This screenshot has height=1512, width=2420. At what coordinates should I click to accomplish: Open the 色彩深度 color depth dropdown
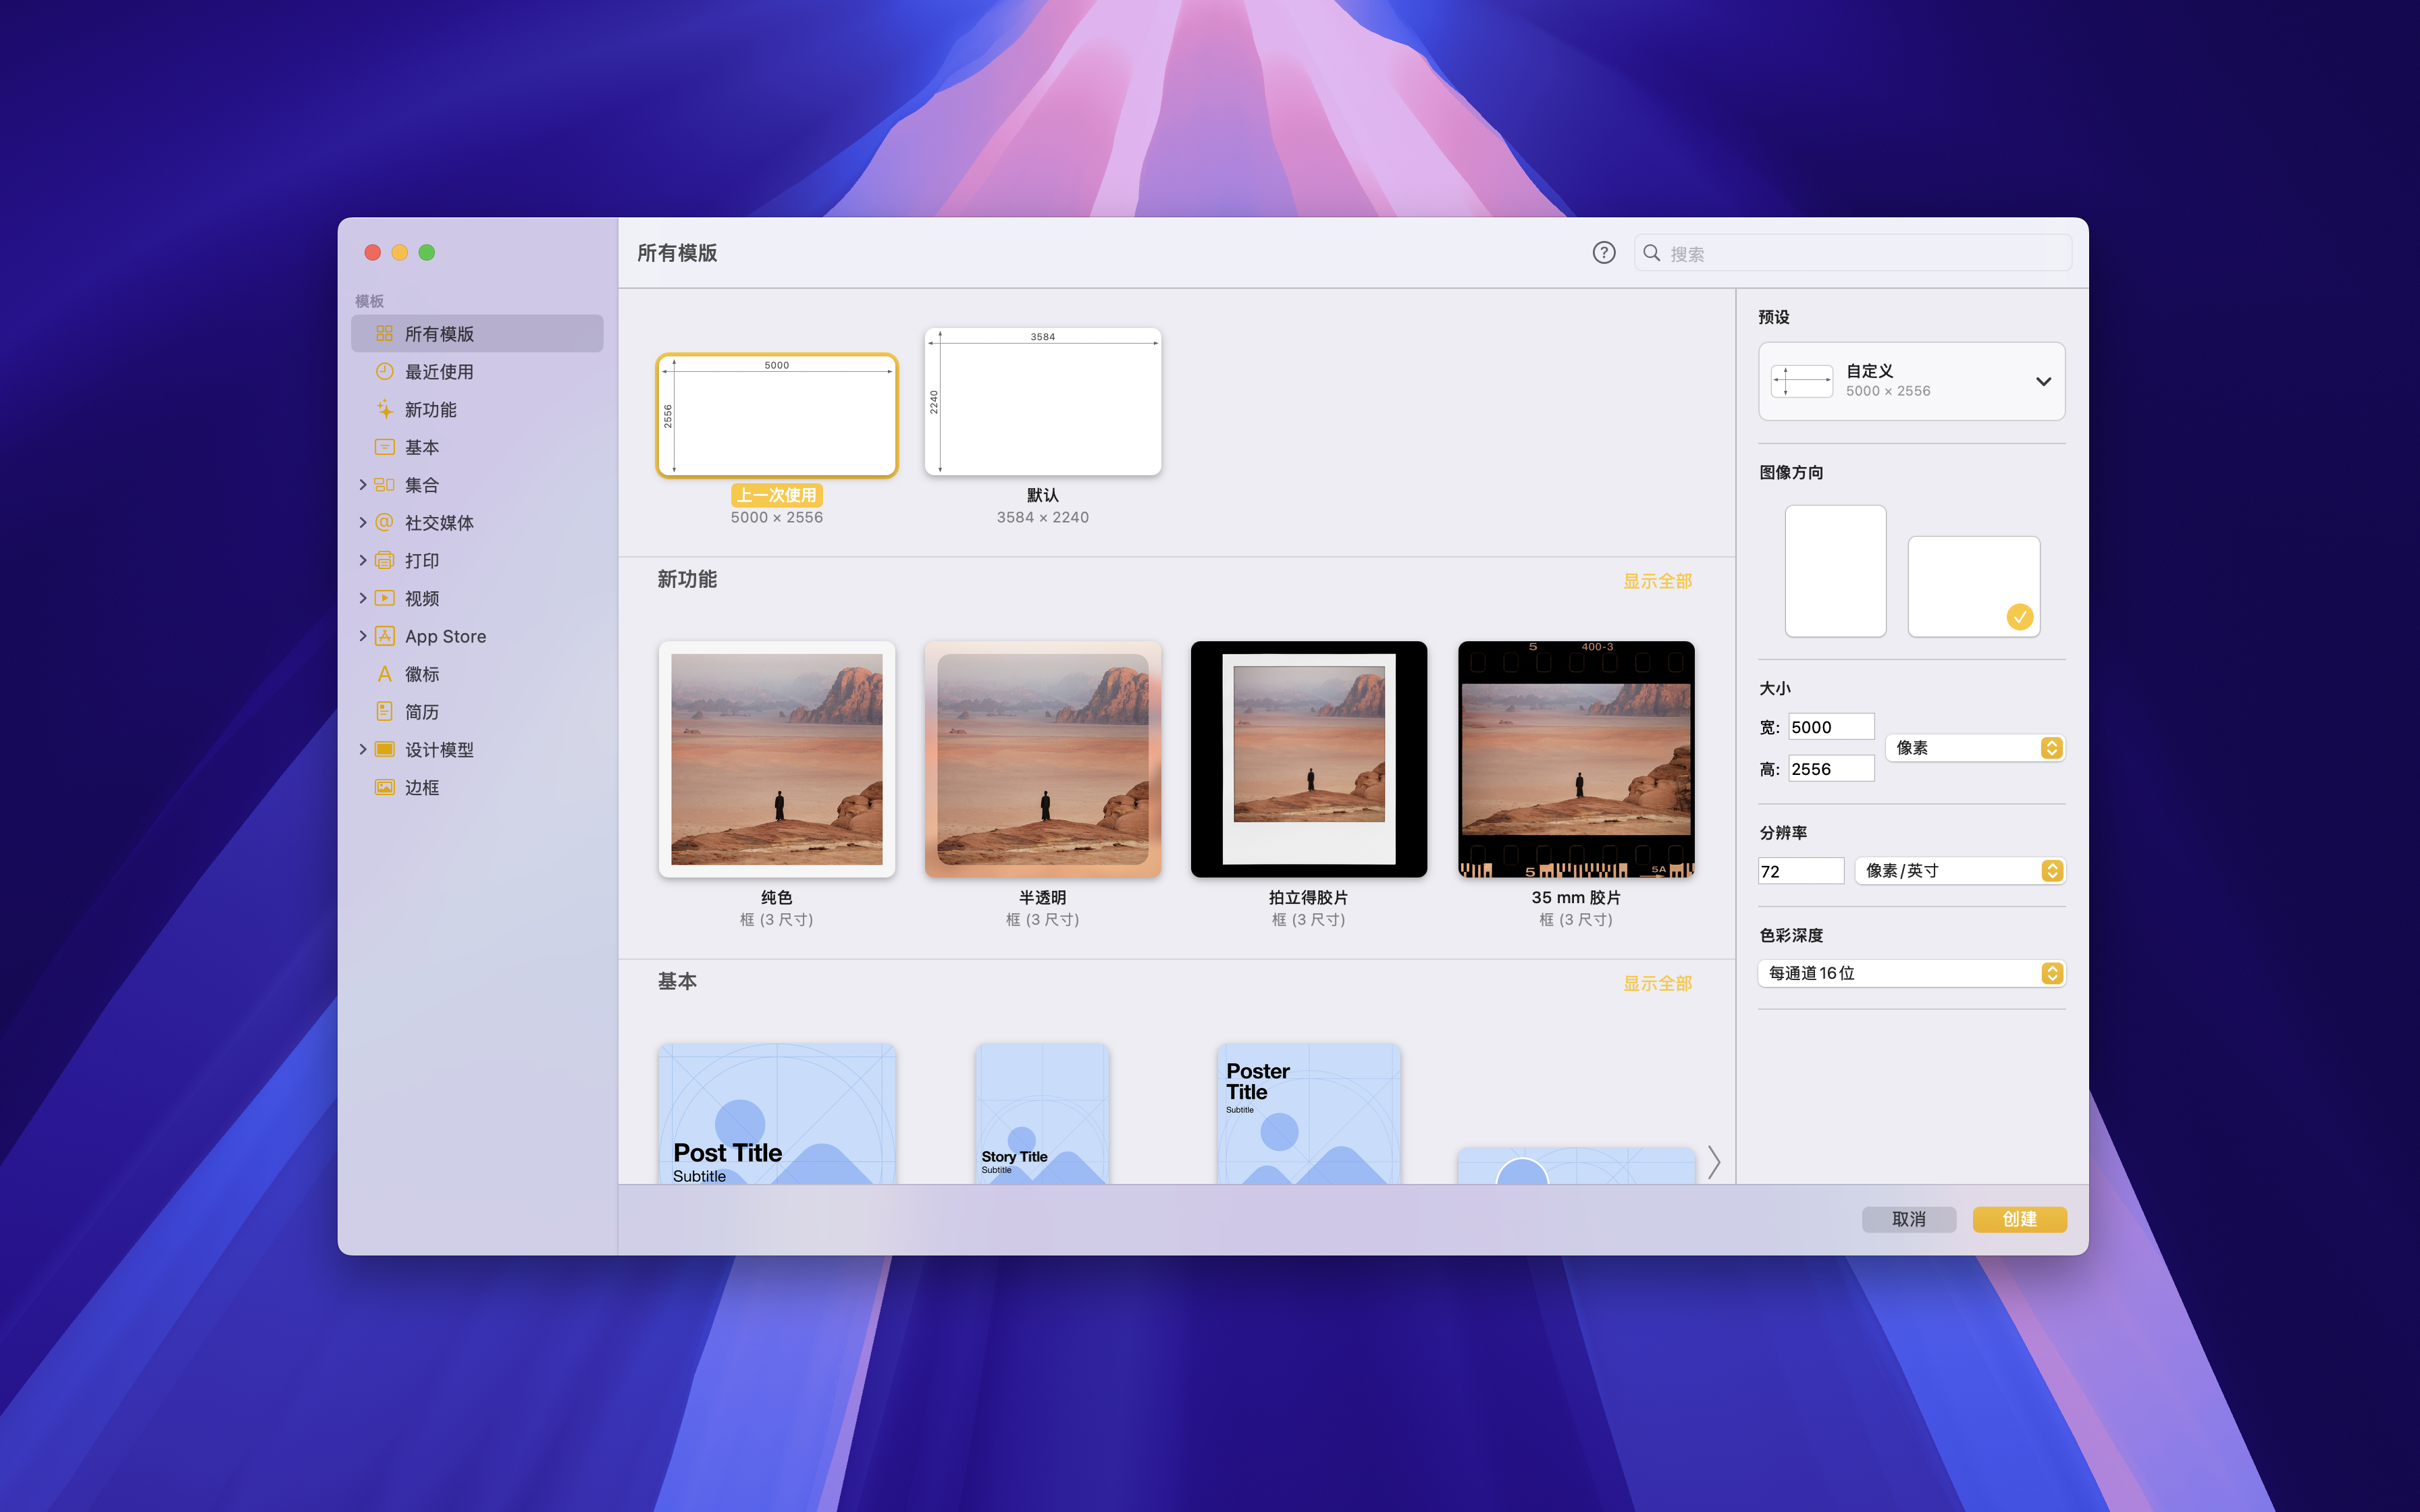(x=1911, y=972)
